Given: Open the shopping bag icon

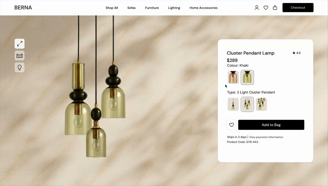Looking at the screenshot, I should (x=275, y=8).
